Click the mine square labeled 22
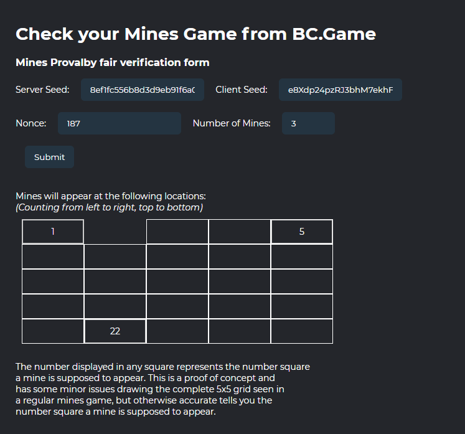The width and height of the screenshot is (465, 434). (115, 331)
